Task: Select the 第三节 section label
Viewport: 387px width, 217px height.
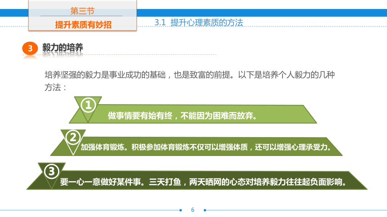Action: pos(82,11)
